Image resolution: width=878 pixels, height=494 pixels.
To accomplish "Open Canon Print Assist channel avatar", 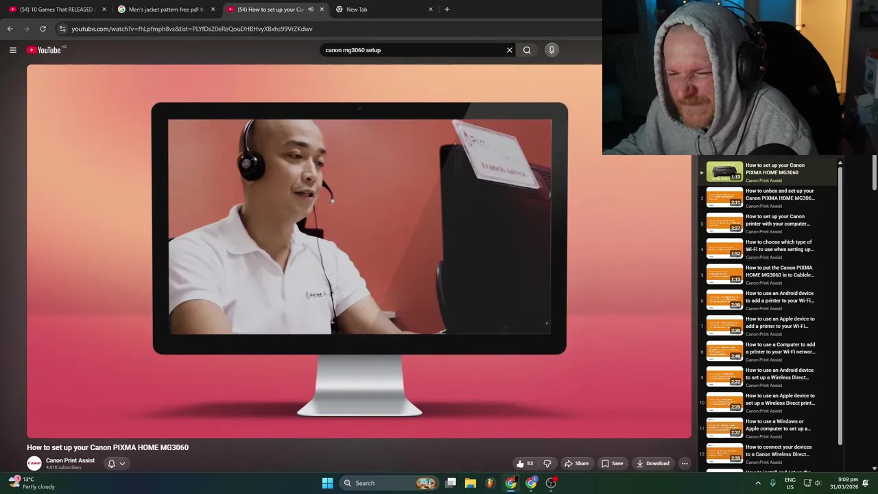I will click(x=34, y=463).
